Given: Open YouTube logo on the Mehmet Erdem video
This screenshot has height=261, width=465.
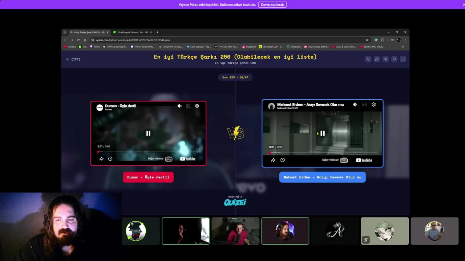Looking at the screenshot, I should pyautogui.click(x=364, y=160).
